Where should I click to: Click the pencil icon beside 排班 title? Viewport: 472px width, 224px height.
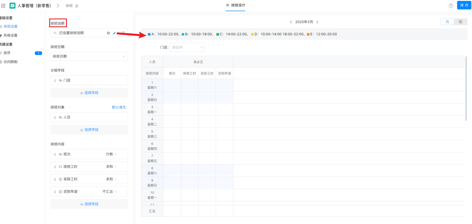[x=77, y=6]
